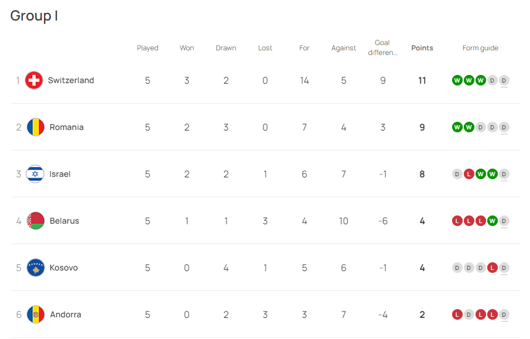Click the Switzerland flag icon

coord(35,80)
